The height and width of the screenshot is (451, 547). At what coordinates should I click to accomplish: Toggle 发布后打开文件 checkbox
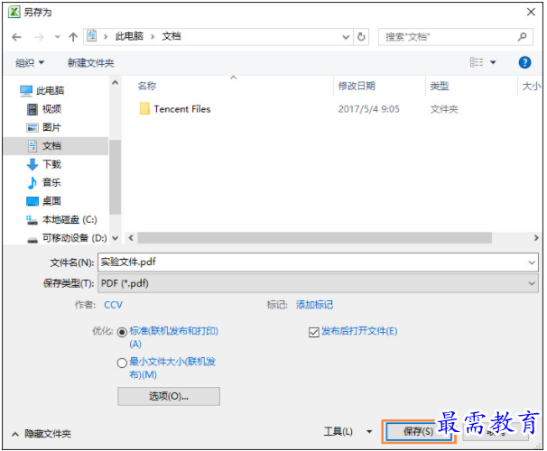click(x=313, y=332)
